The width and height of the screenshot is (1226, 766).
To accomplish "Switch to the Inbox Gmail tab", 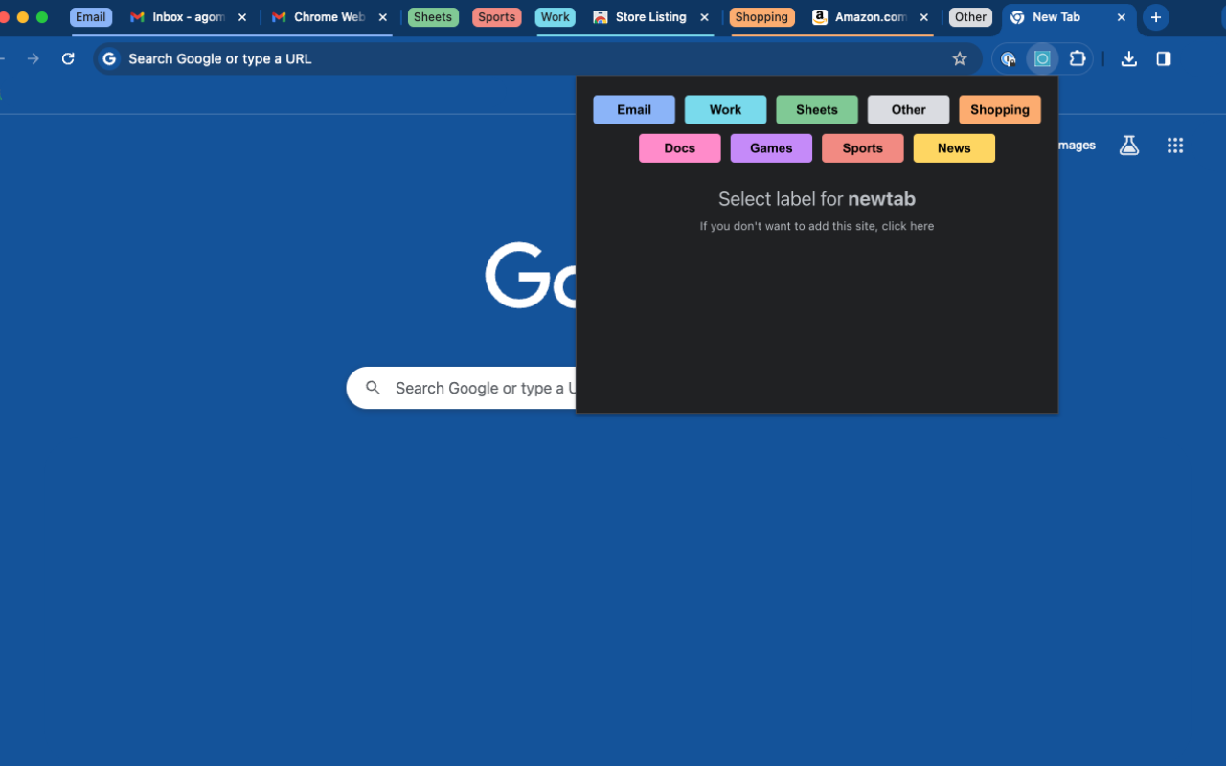I will coord(182,16).
